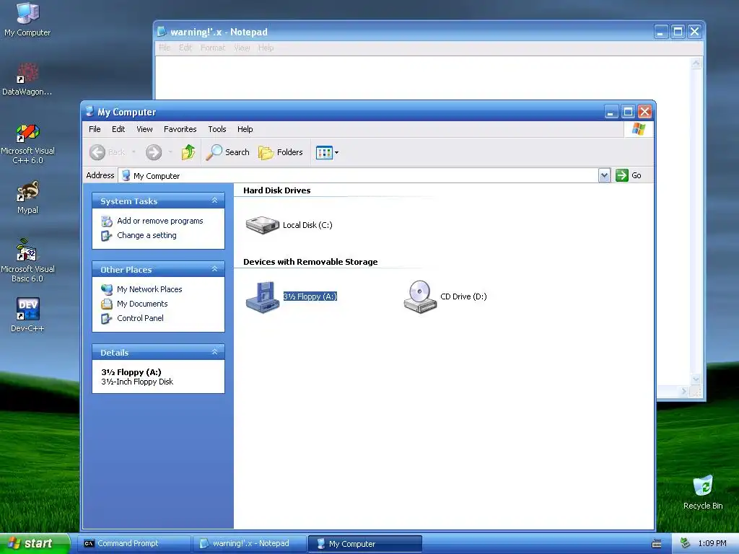Click inside the Address field
The height and width of the screenshot is (554, 739).
pos(358,176)
